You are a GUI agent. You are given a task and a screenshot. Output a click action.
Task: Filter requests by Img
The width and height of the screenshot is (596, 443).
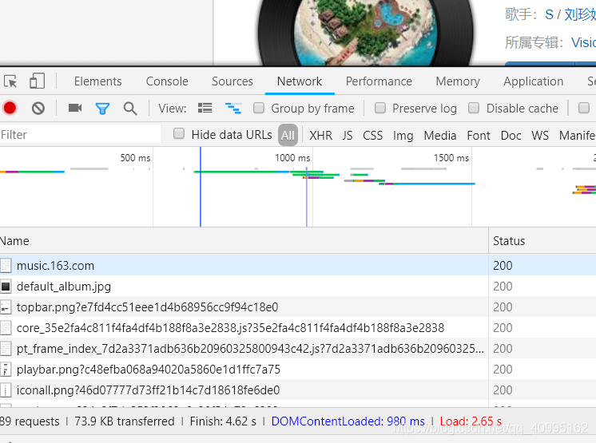point(403,136)
